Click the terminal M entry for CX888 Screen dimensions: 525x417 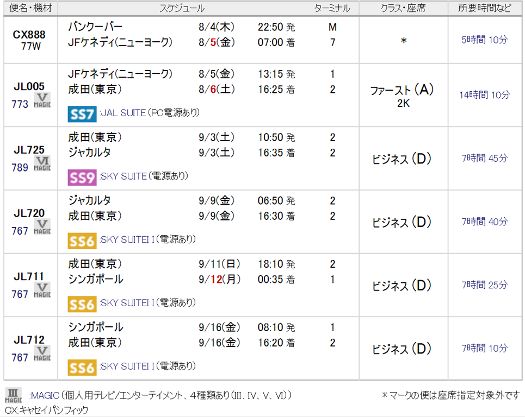pyautogui.click(x=332, y=27)
